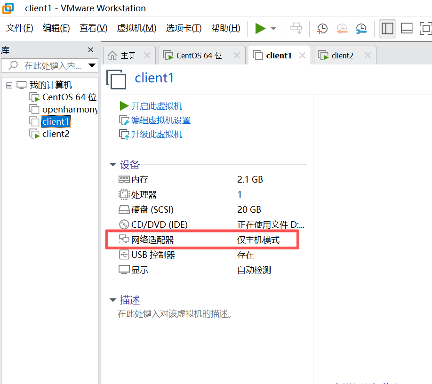Close the 主页 tab

pyautogui.click(x=147, y=56)
